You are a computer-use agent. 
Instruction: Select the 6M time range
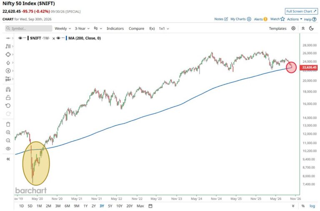[67, 206]
